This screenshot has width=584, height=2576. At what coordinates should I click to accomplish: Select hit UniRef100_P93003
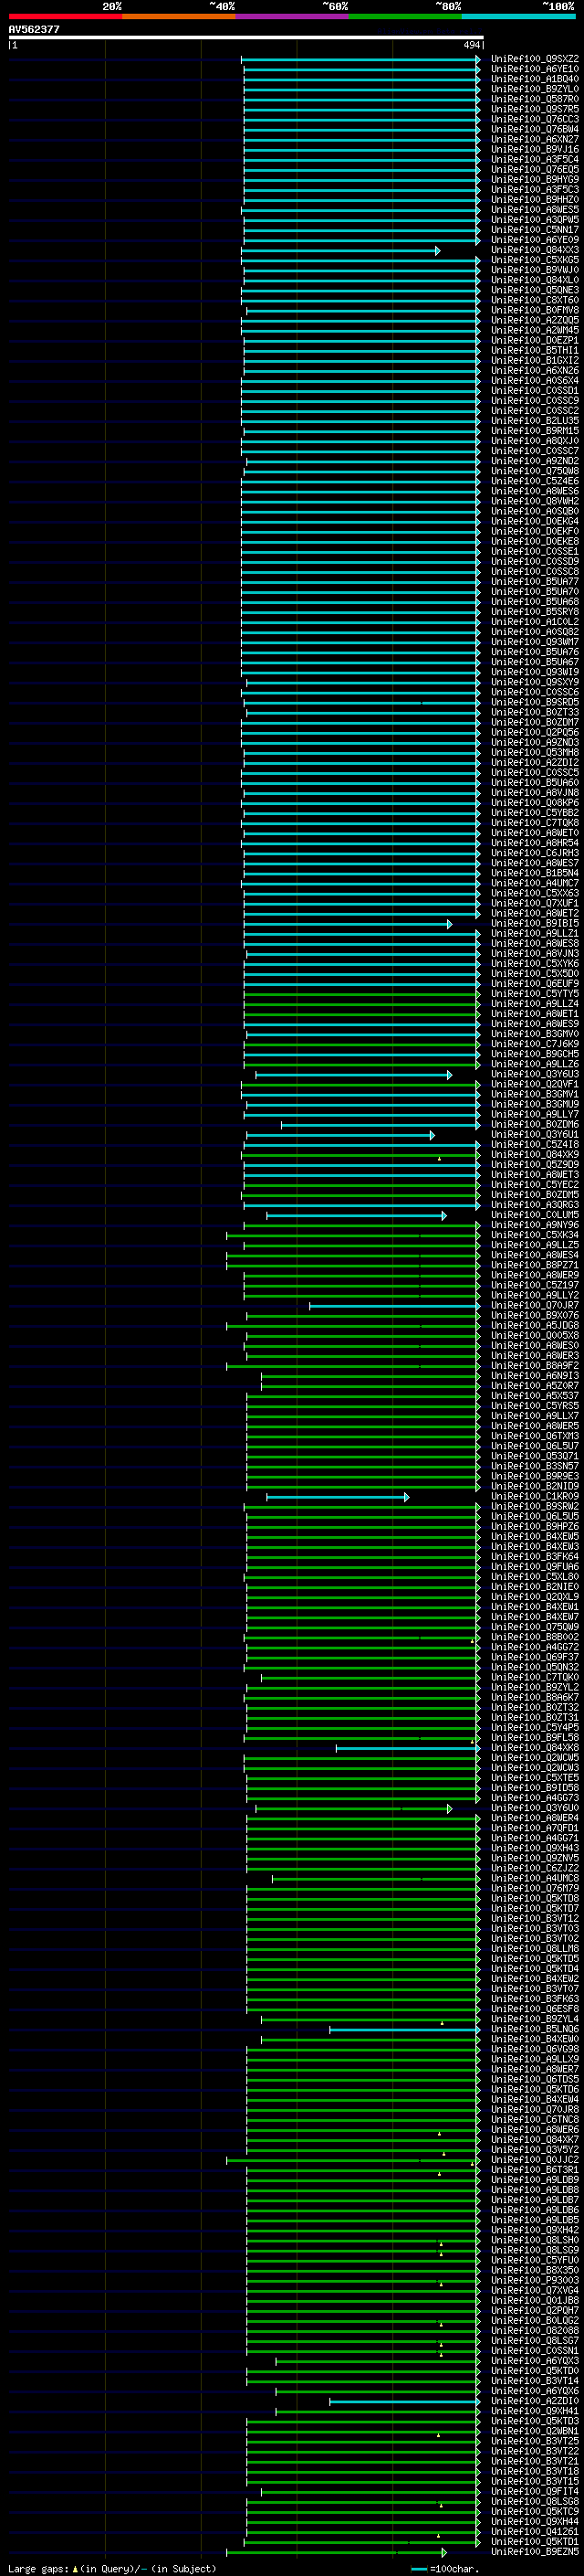[535, 2280]
